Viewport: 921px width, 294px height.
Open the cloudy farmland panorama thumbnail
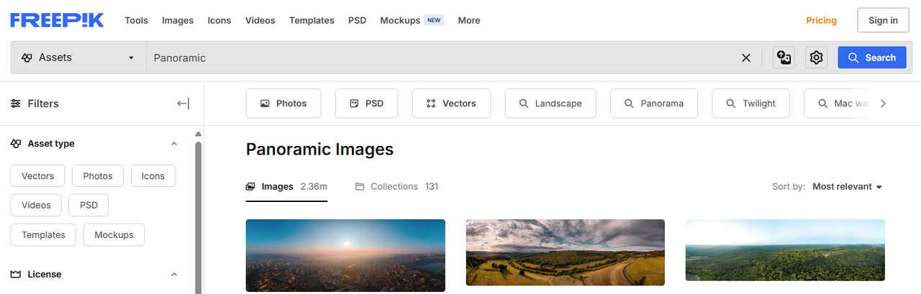click(566, 252)
